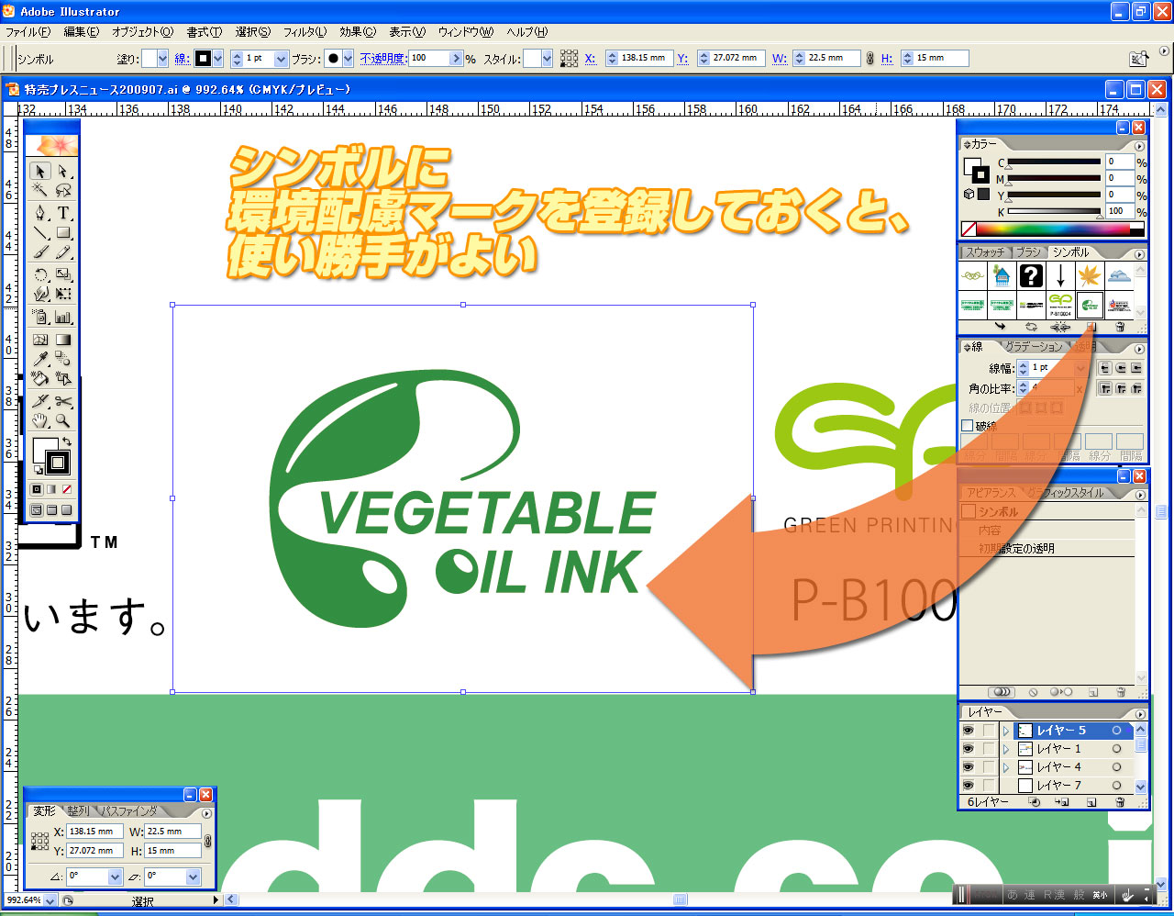Viewport: 1174px width, 916px height.
Task: Hide レイヤー 5 with its eye icon
Action: (969, 731)
